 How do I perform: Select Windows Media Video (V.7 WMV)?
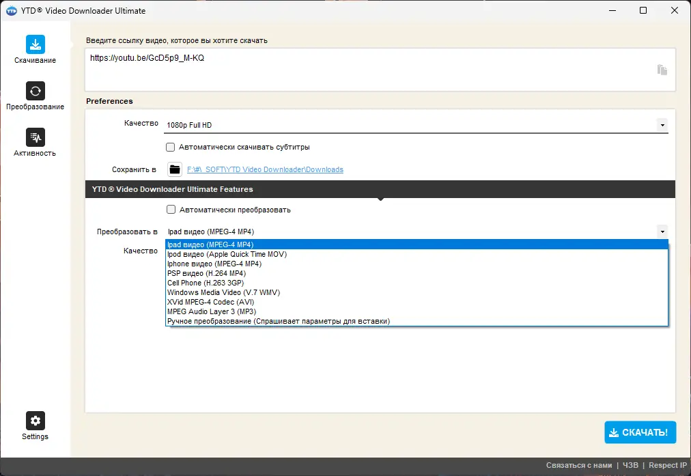(417, 293)
